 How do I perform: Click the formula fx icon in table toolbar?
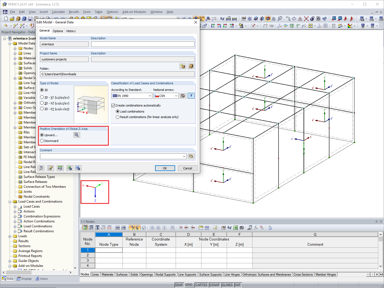tap(256, 228)
